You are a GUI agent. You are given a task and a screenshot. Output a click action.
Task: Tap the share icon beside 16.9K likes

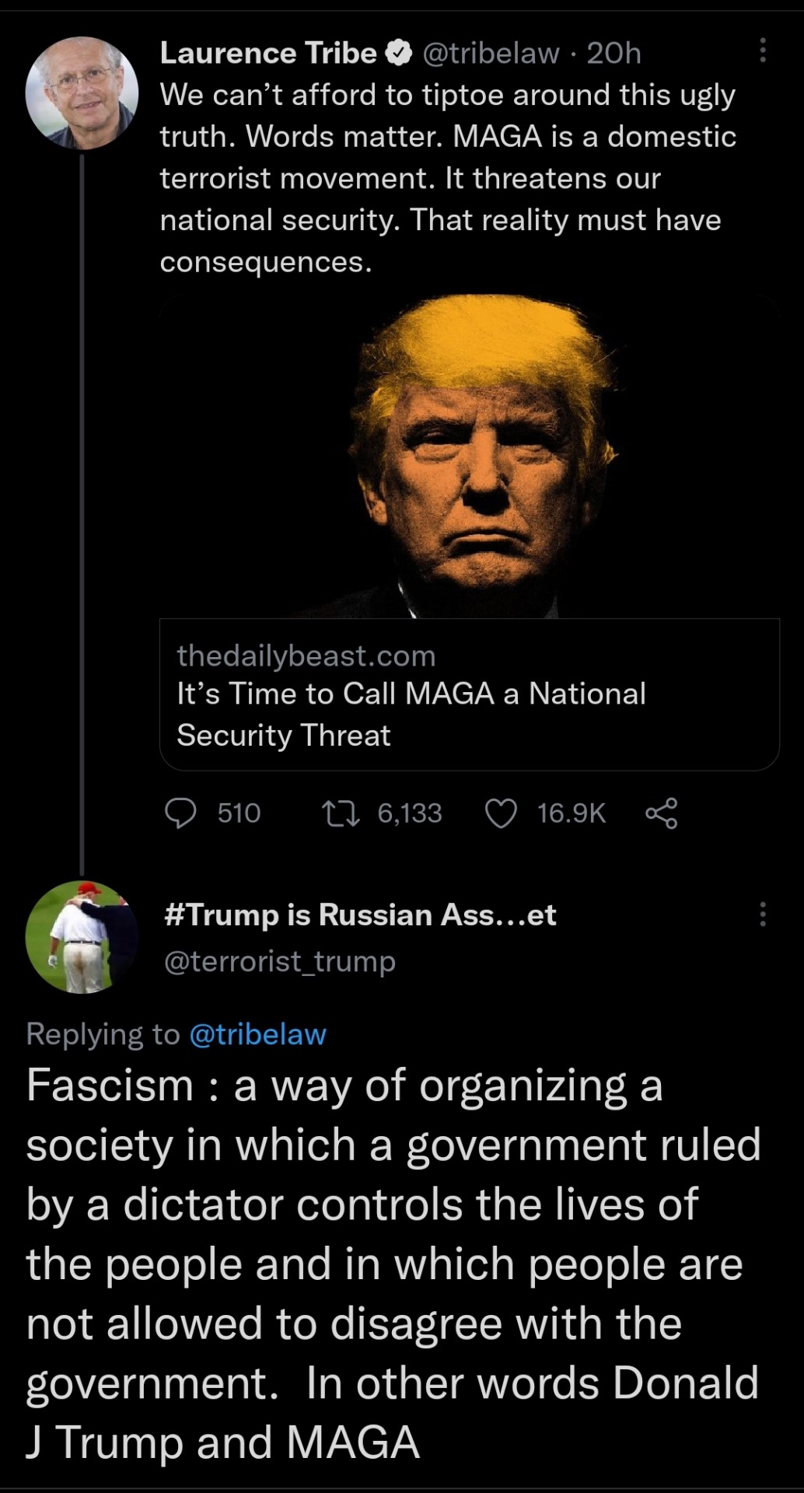[661, 813]
